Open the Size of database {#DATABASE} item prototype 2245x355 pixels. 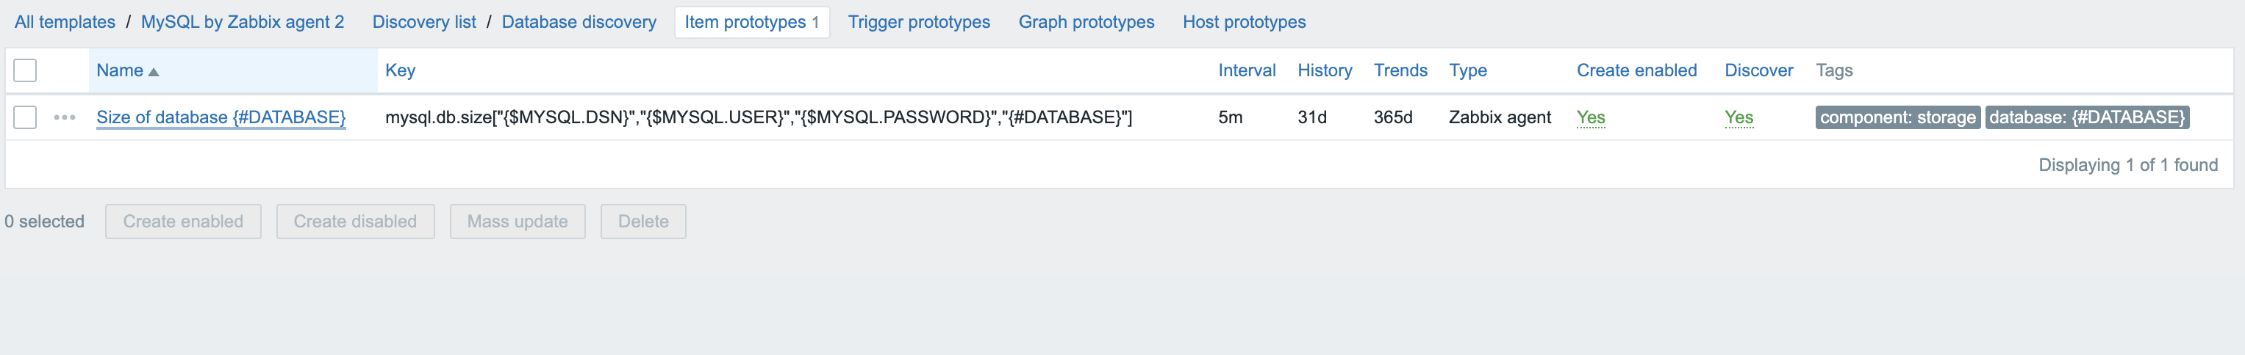[x=221, y=117]
